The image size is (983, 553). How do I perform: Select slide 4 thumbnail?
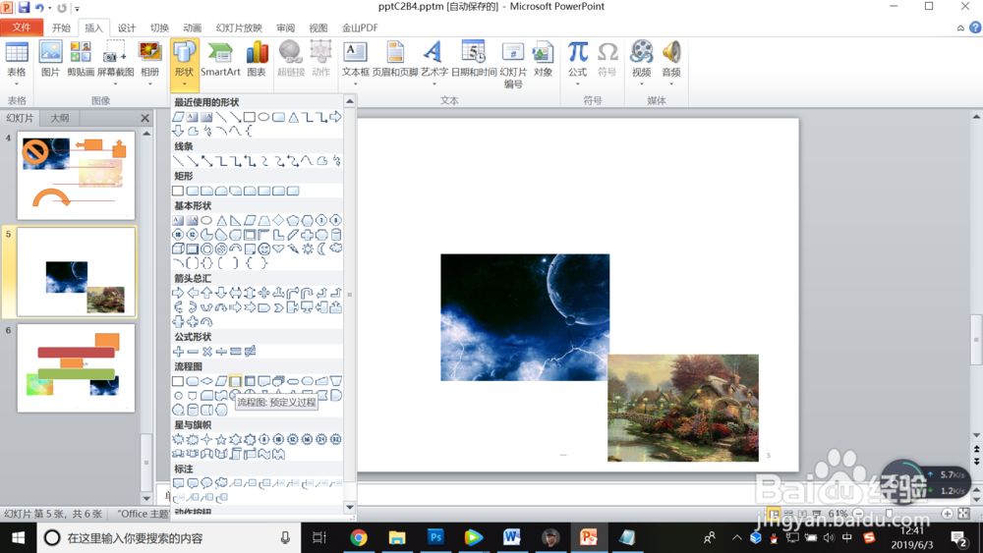click(76, 176)
